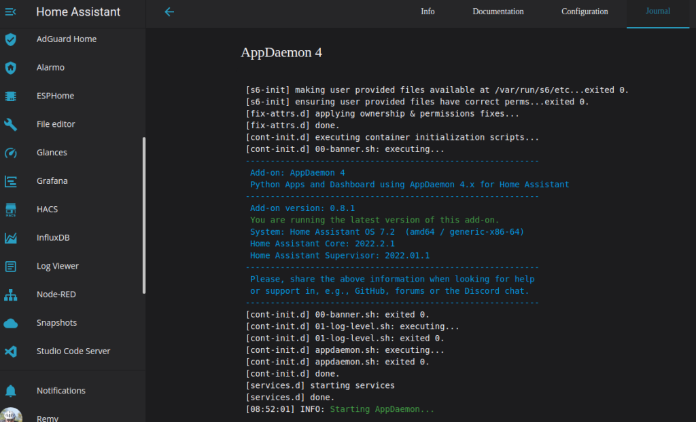Image resolution: width=696 pixels, height=422 pixels.
Task: Click the sidebar scrollbar
Action: 144,216
